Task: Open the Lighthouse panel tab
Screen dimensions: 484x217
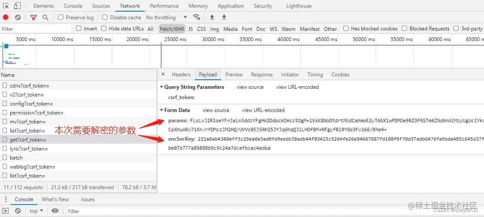Action: pyautogui.click(x=299, y=6)
